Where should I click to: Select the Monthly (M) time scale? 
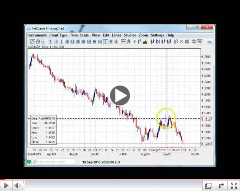tap(116, 42)
